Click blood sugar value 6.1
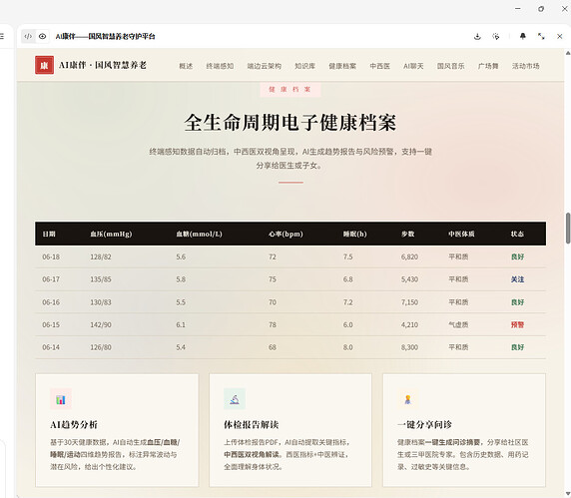The image size is (571, 498). (x=181, y=324)
